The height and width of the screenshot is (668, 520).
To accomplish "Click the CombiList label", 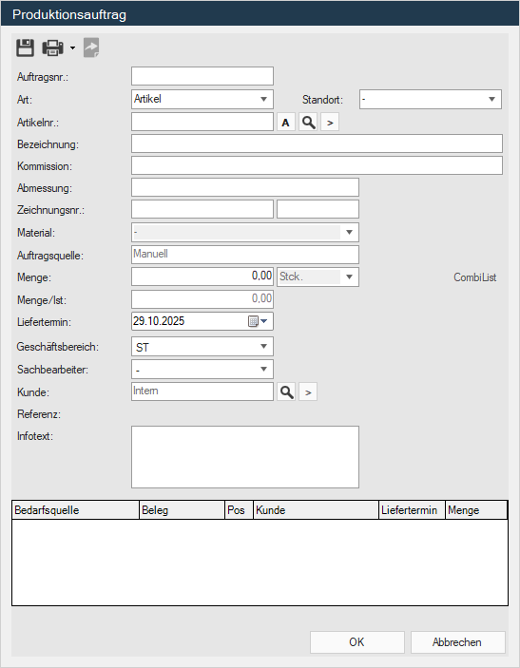I will coord(474,277).
